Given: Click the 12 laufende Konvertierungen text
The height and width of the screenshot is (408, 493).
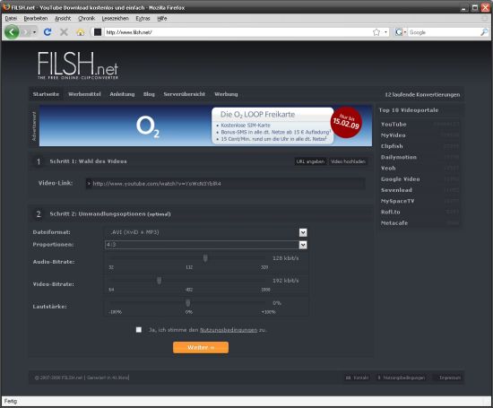Looking at the screenshot, I should 422,95.
